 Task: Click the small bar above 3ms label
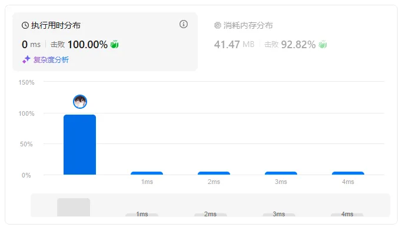click(x=281, y=173)
